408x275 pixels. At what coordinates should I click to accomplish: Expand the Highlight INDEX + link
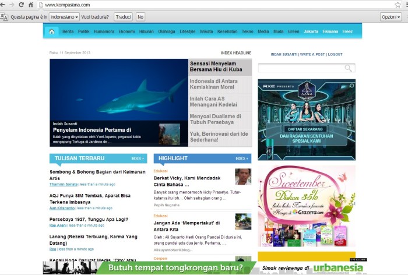(x=241, y=158)
